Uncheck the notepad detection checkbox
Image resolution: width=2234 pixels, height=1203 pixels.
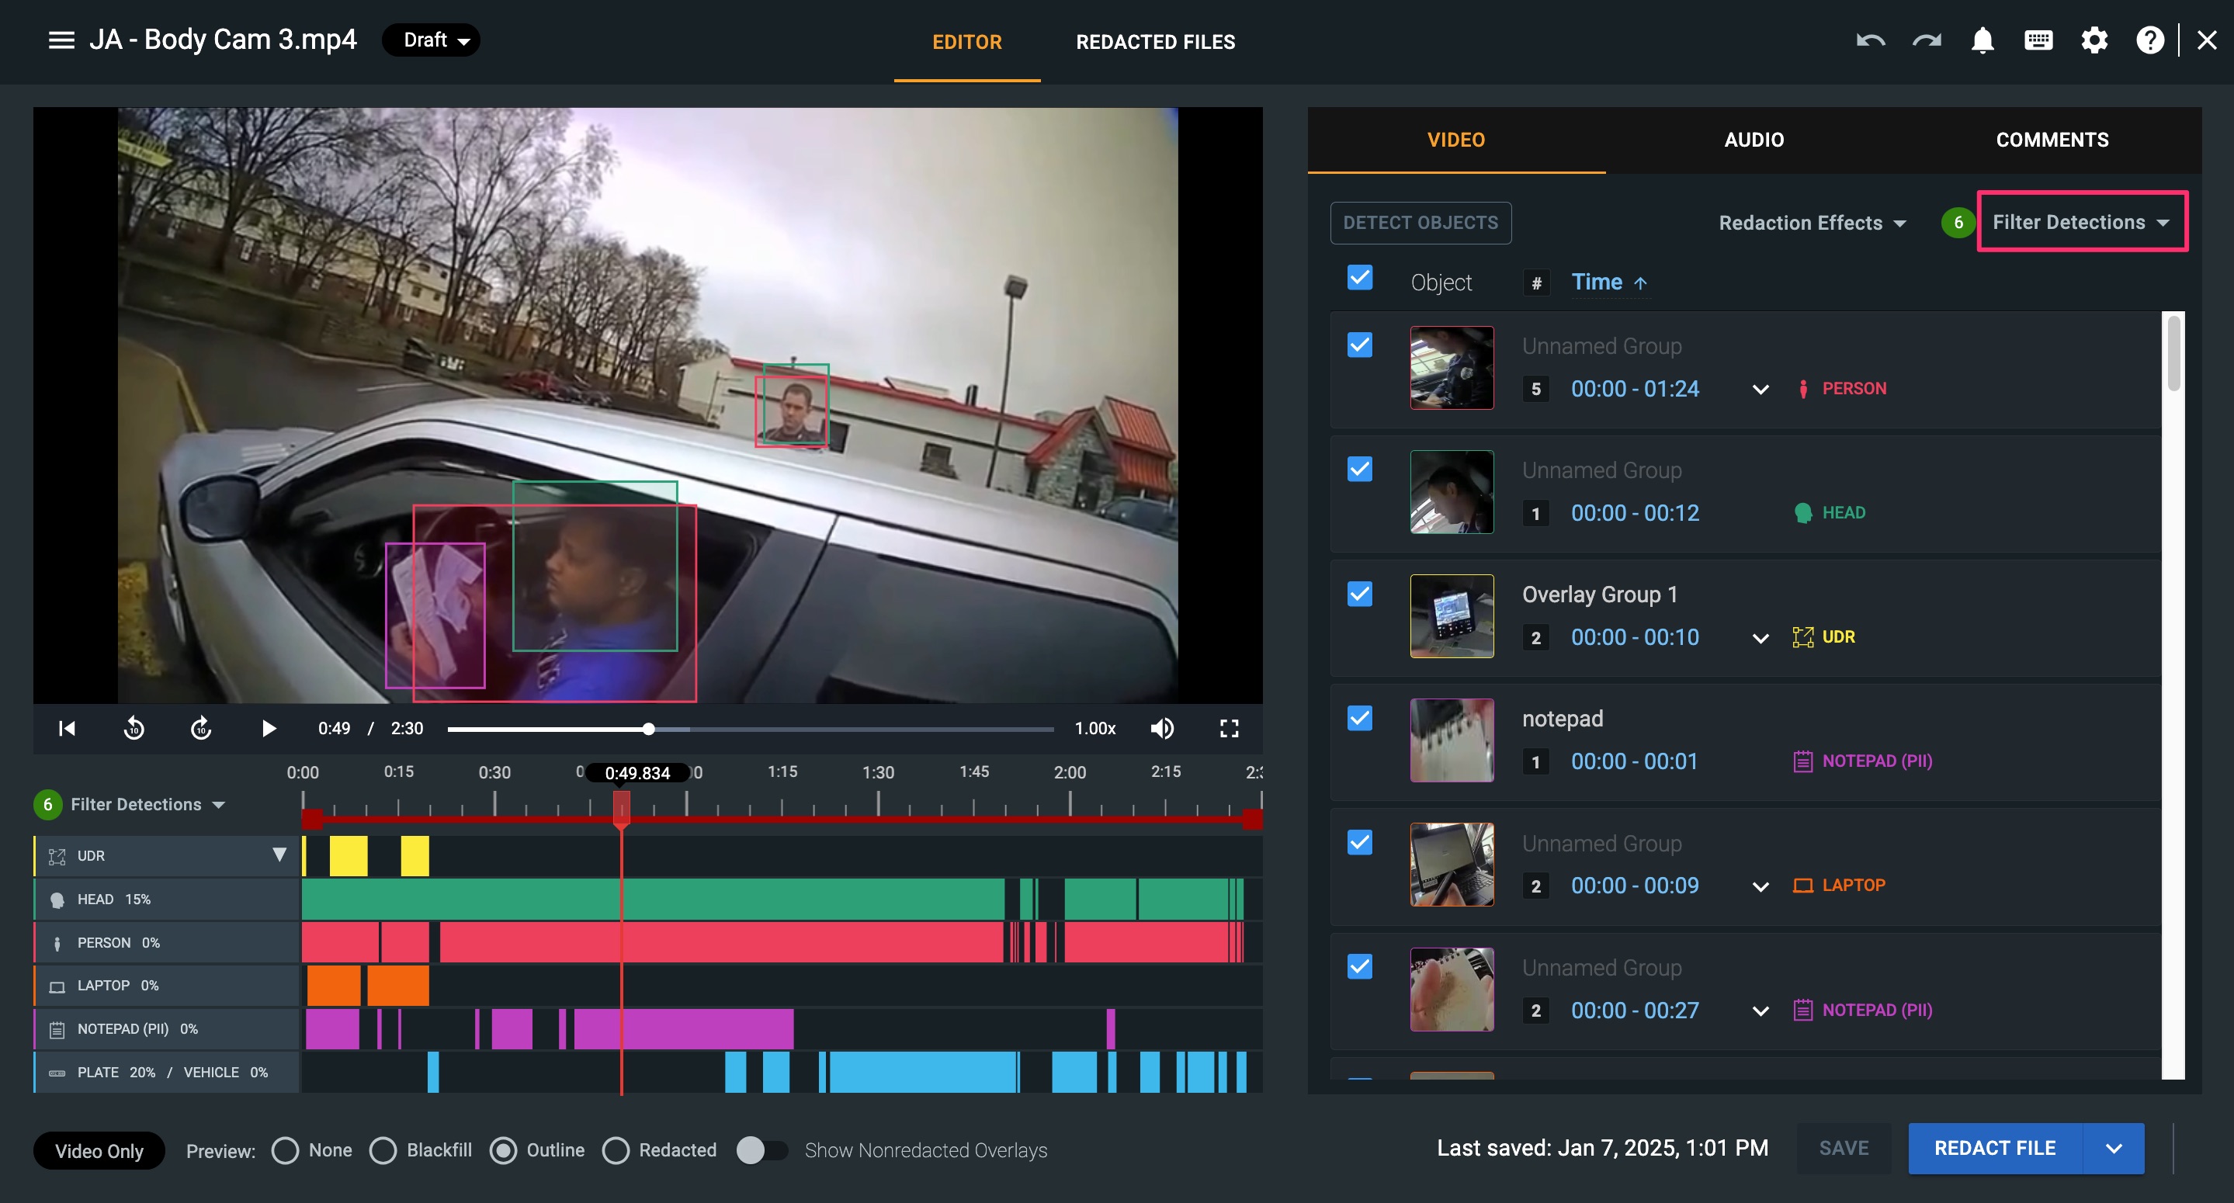coord(1359,718)
